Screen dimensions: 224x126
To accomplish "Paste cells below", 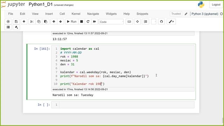I will point(46,22).
